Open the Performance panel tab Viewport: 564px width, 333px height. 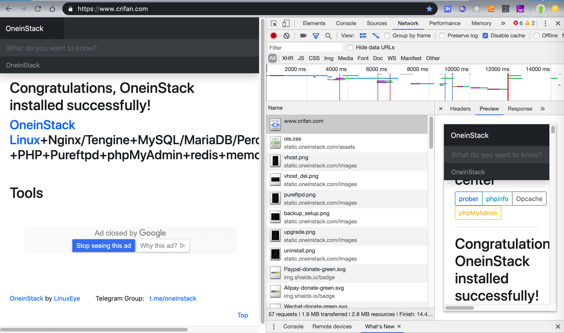point(444,23)
